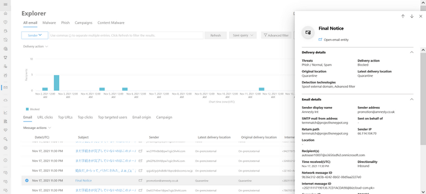Switch to the URL clicks tab
This screenshot has height=194, width=426.
45,117
